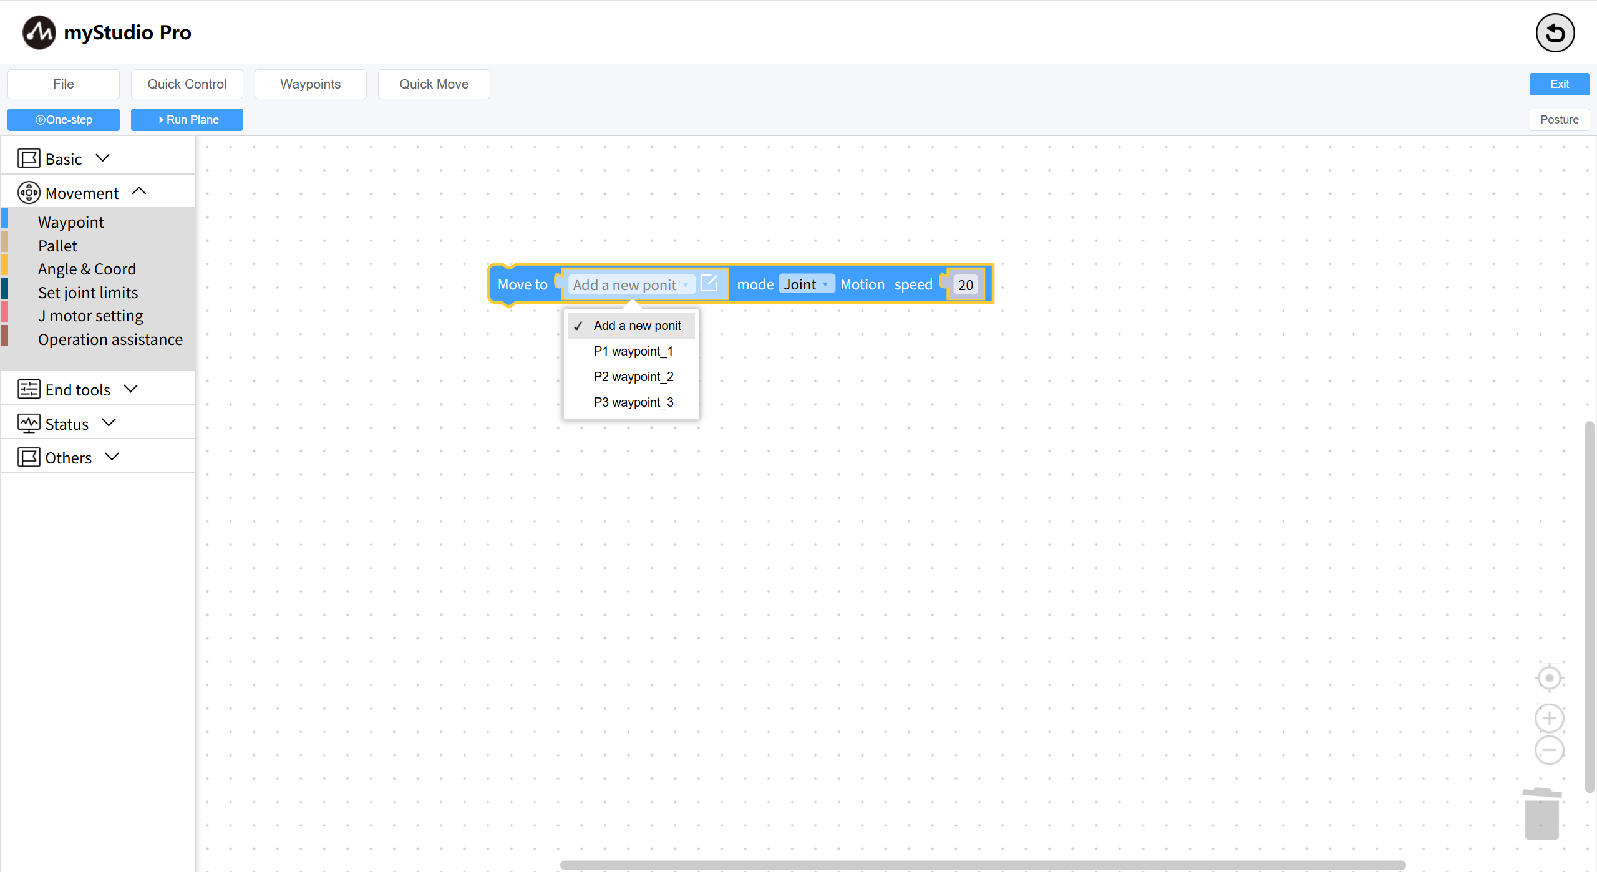The width and height of the screenshot is (1597, 872).
Task: Click the speed value field showing 20
Action: click(965, 285)
